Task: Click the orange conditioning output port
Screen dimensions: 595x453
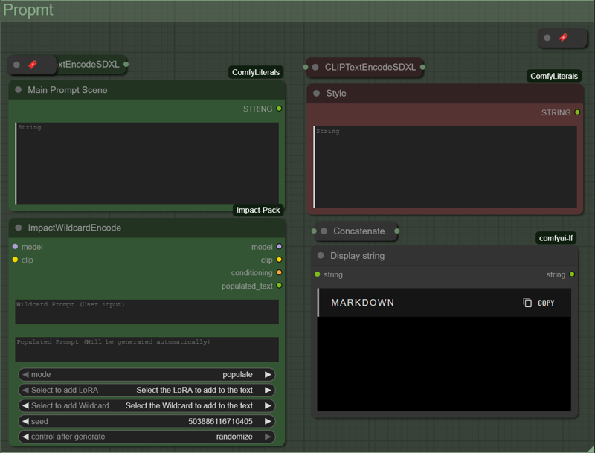Action: click(x=279, y=273)
